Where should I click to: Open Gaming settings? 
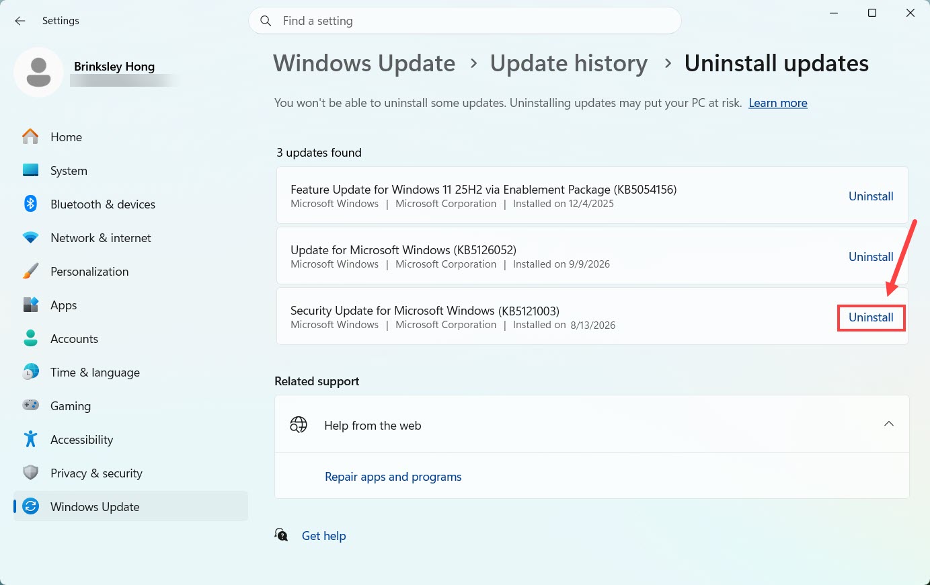point(130,405)
